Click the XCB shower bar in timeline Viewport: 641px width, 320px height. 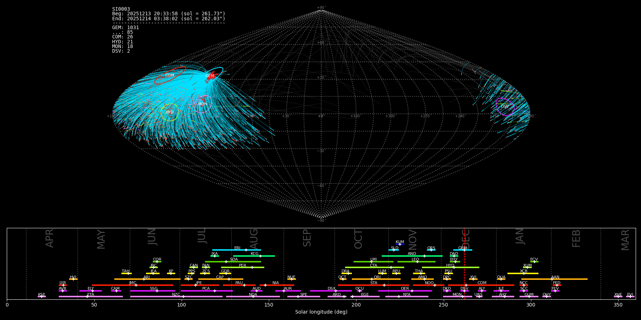523,273
